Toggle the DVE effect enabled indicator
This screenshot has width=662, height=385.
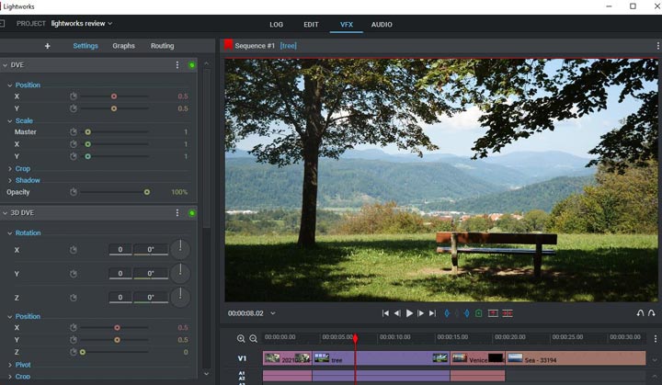[192, 65]
